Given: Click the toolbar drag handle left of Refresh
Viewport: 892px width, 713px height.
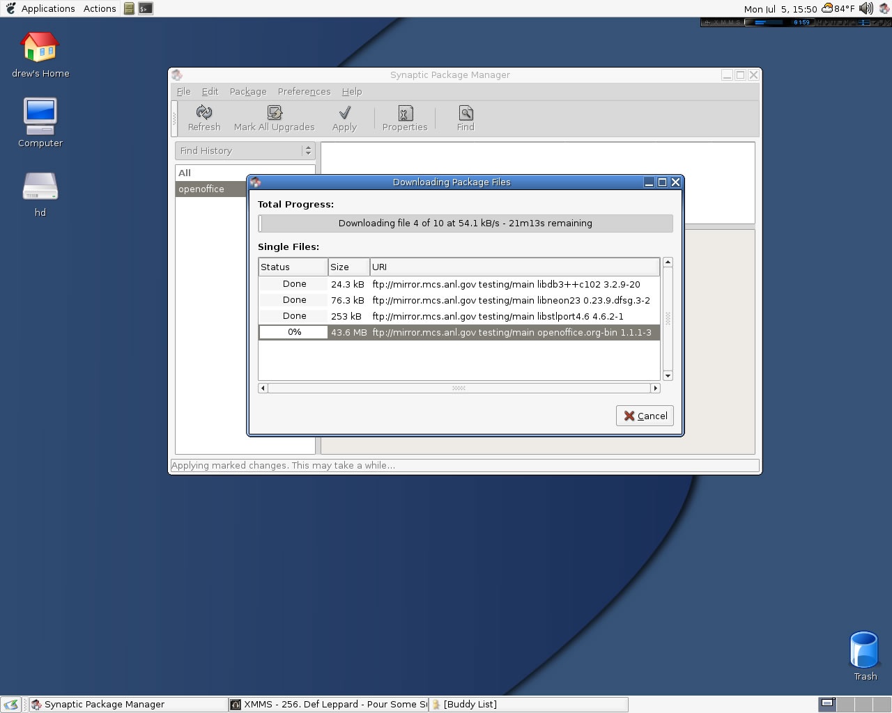Looking at the screenshot, I should click(x=174, y=118).
